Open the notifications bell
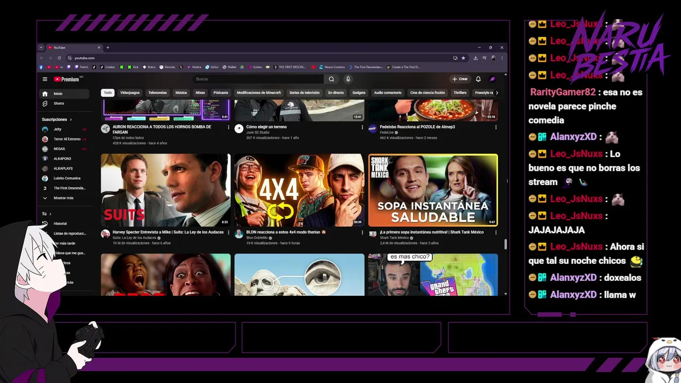This screenshot has width=681, height=383. click(478, 79)
